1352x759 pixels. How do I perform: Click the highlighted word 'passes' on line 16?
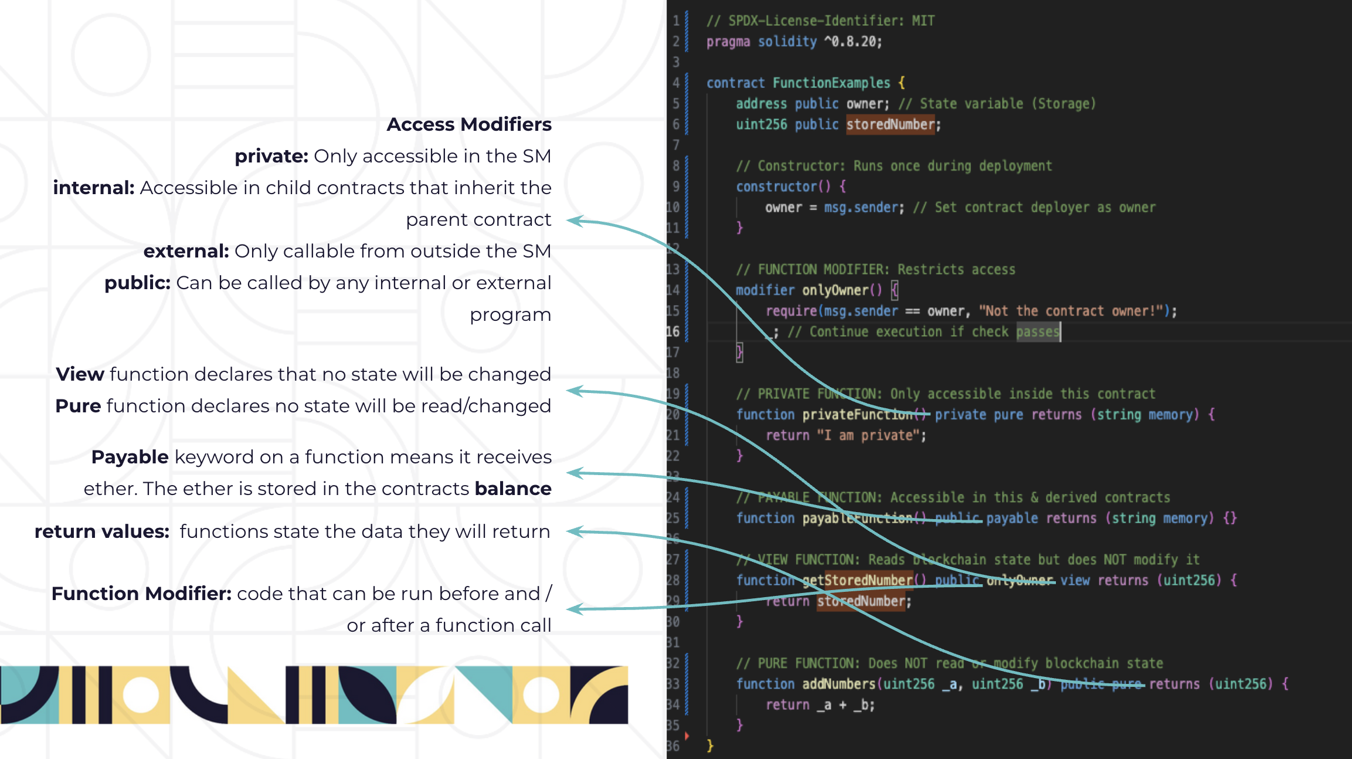point(1038,332)
